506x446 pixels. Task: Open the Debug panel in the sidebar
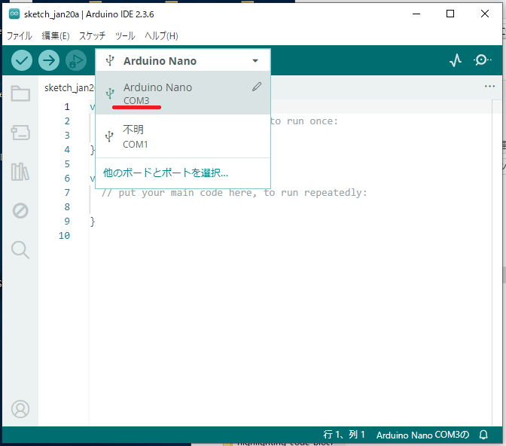tap(20, 211)
